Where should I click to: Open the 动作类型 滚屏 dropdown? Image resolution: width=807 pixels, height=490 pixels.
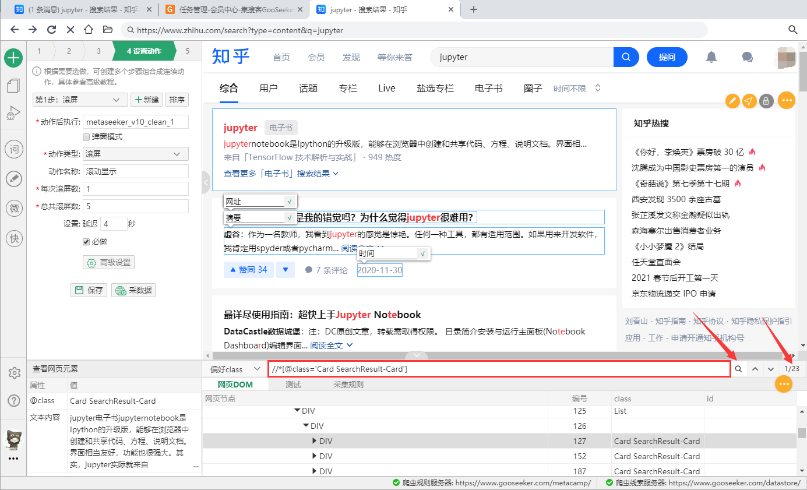(136, 154)
